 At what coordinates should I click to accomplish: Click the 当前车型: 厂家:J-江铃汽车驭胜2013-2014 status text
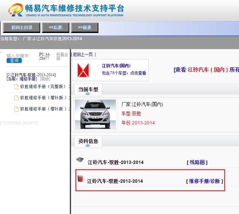41,39
